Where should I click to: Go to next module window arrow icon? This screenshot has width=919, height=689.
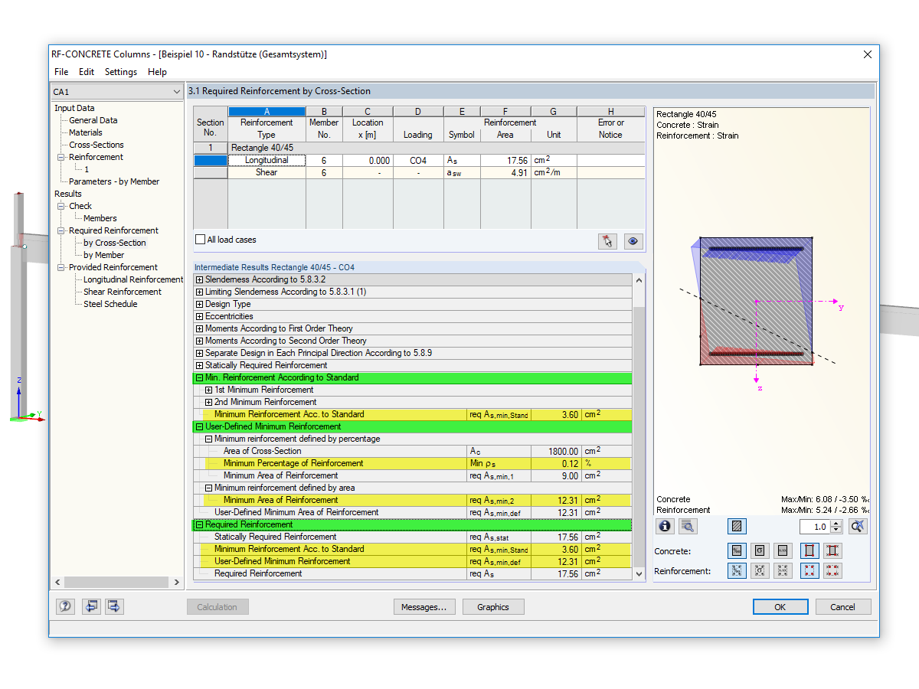pos(114,607)
